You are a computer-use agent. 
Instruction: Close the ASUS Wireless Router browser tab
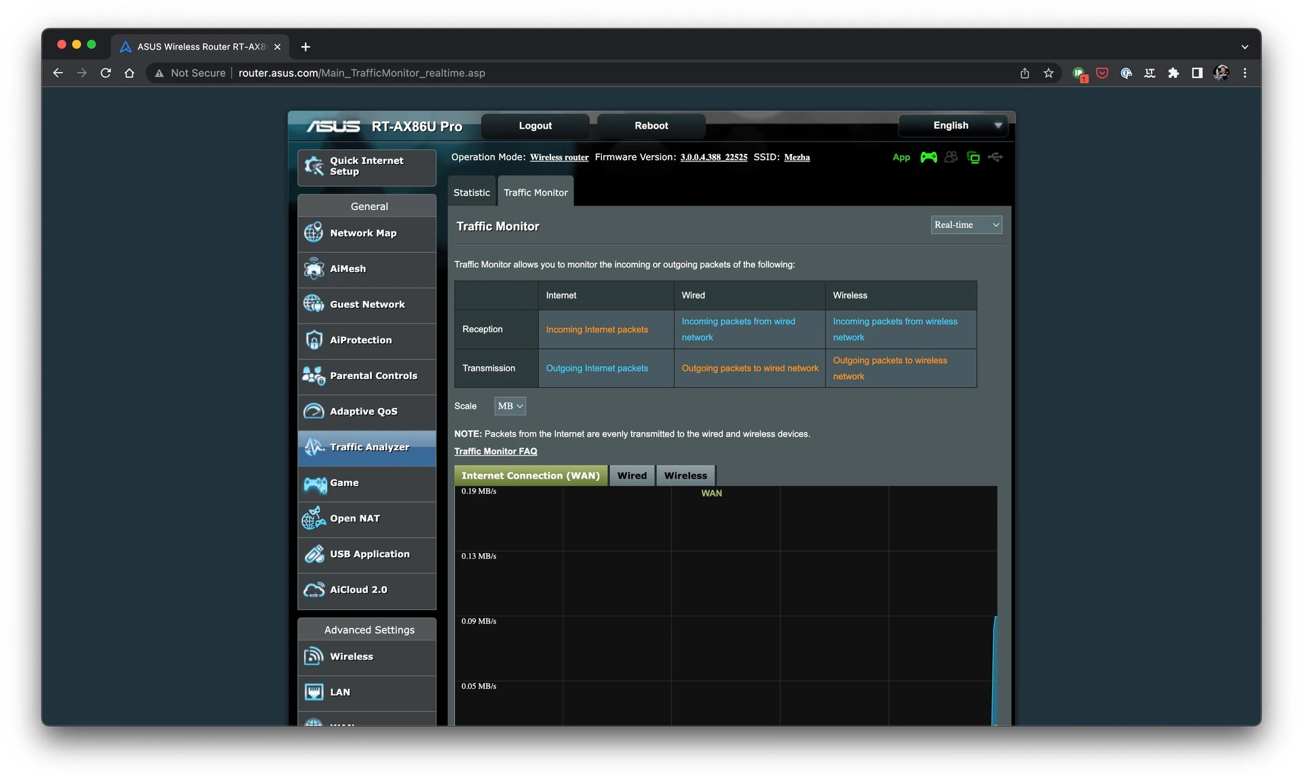[x=277, y=47]
